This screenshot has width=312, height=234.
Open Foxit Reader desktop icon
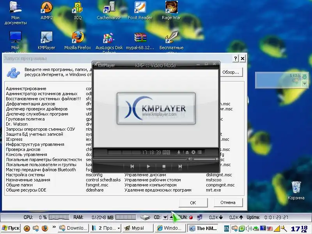coord(140,11)
